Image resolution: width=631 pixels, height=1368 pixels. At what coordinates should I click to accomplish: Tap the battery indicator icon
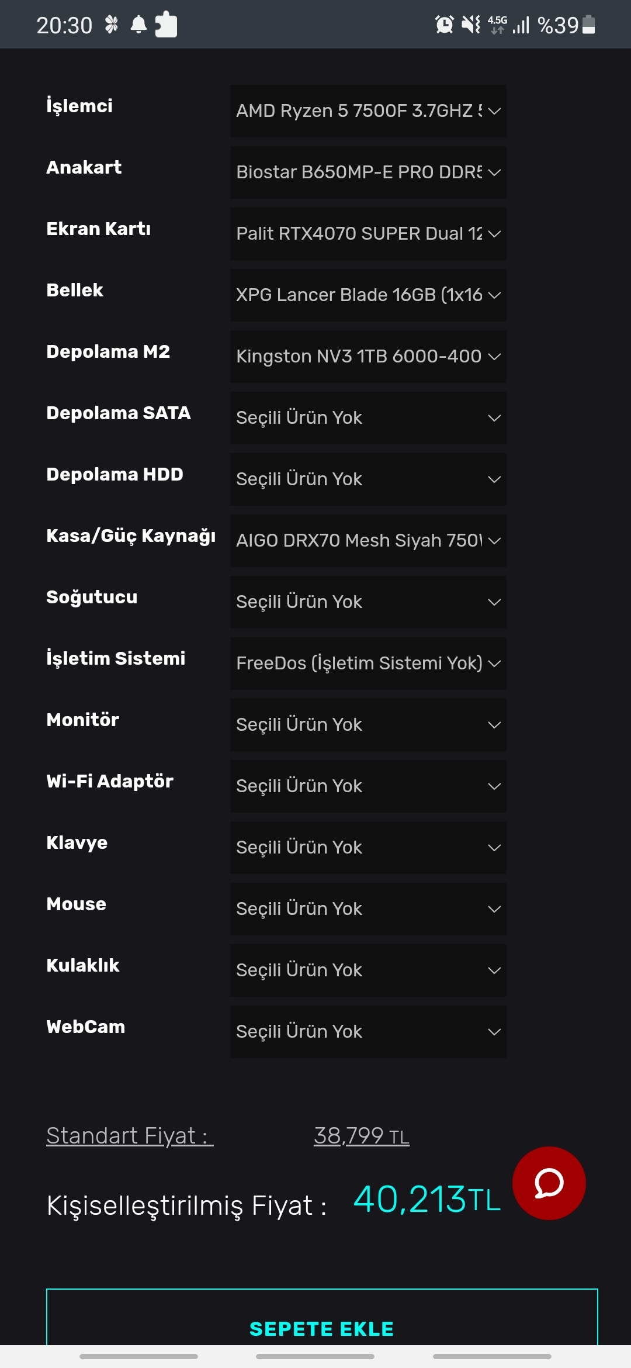(589, 25)
